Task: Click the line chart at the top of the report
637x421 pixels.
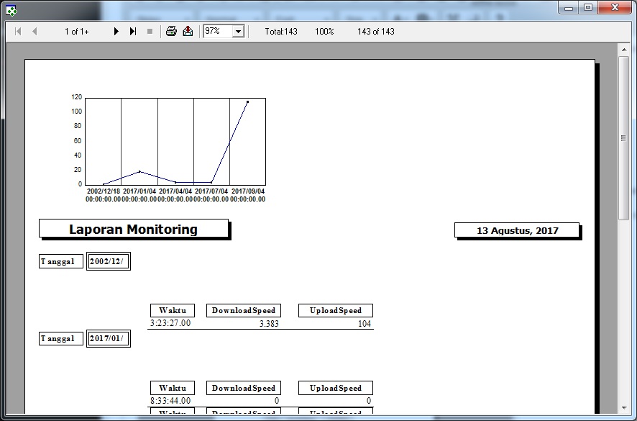Action: pyautogui.click(x=174, y=144)
